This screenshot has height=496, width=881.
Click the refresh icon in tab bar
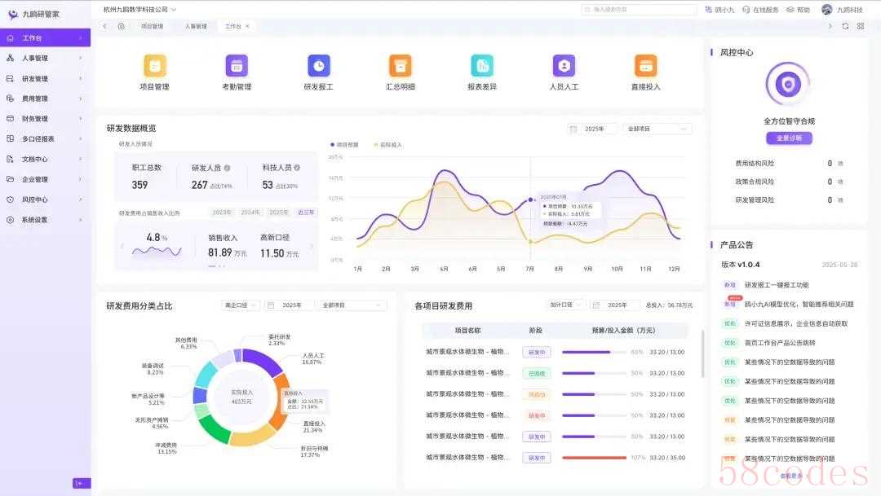pyautogui.click(x=845, y=26)
